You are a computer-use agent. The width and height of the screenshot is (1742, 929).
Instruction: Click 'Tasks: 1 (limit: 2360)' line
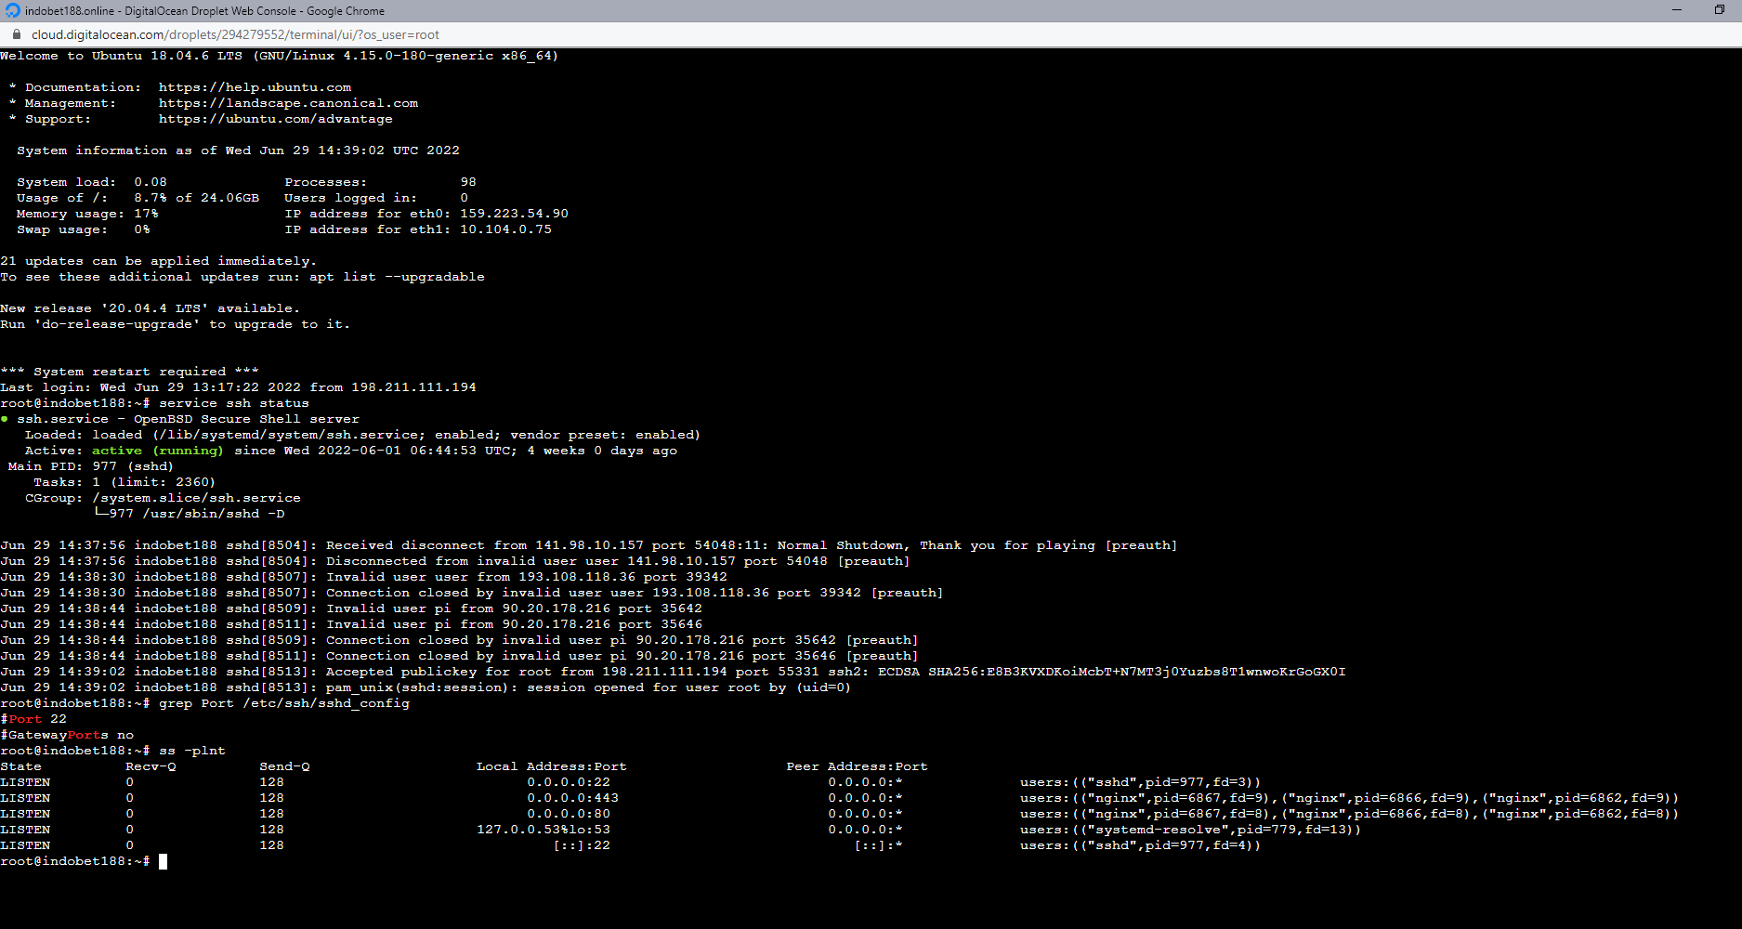124,482
